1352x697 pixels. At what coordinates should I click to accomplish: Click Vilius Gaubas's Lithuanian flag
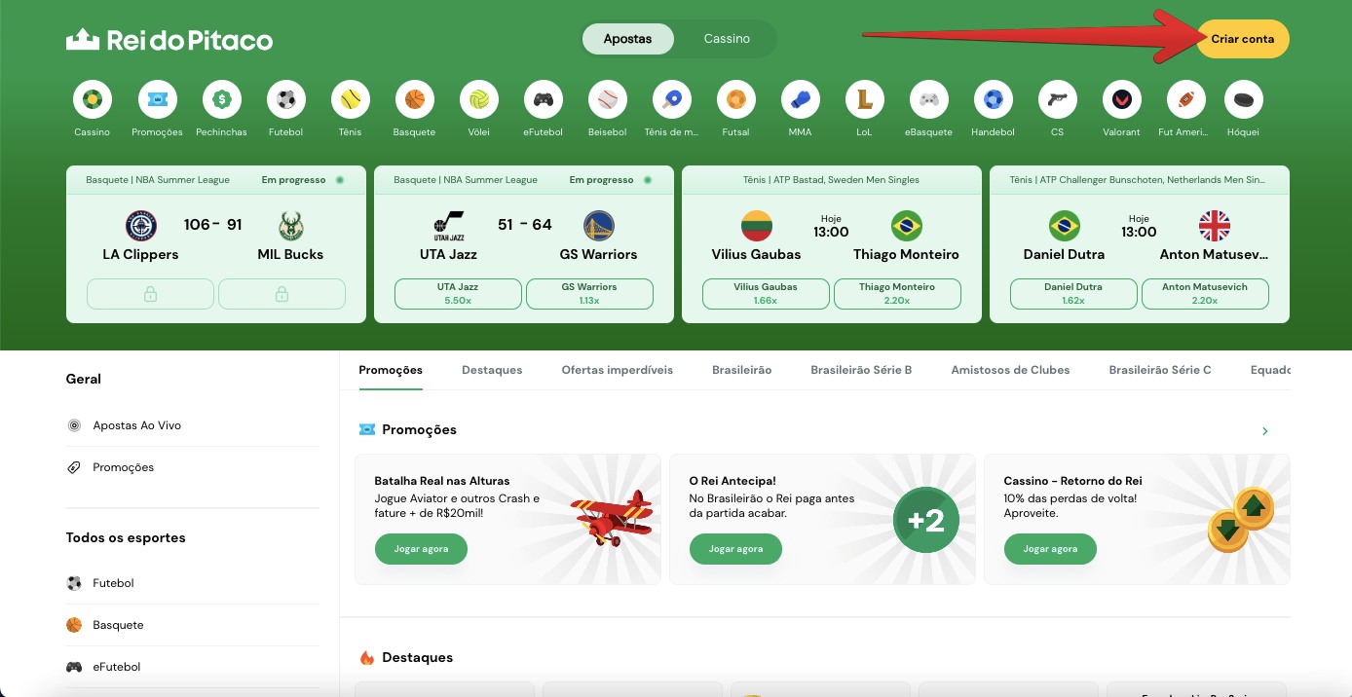757,226
